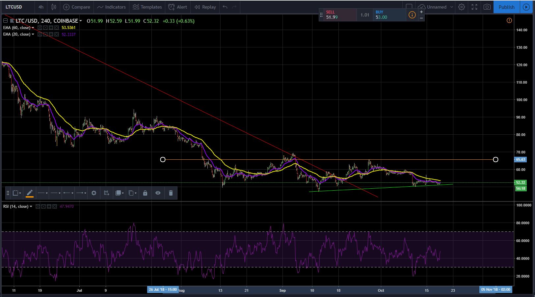Undo the last chart action
The width and height of the screenshot is (535, 297).
pyautogui.click(x=225, y=7)
